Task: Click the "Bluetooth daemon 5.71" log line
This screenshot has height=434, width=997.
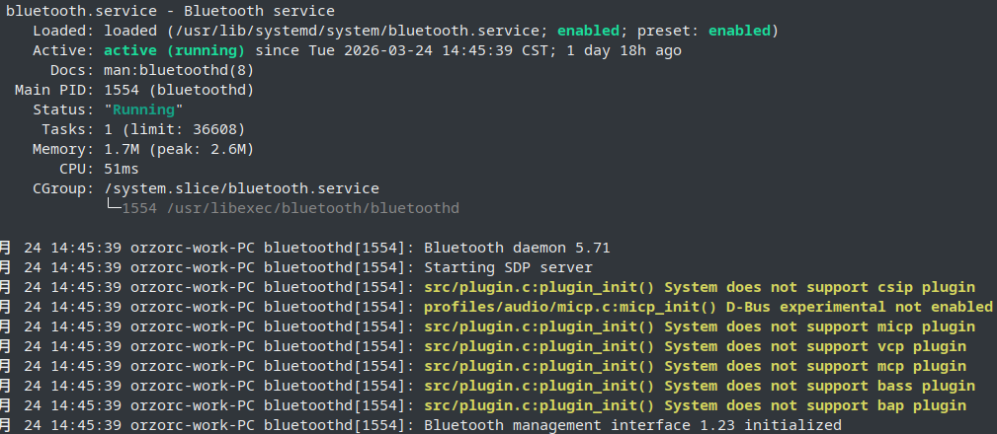Action: [517, 248]
